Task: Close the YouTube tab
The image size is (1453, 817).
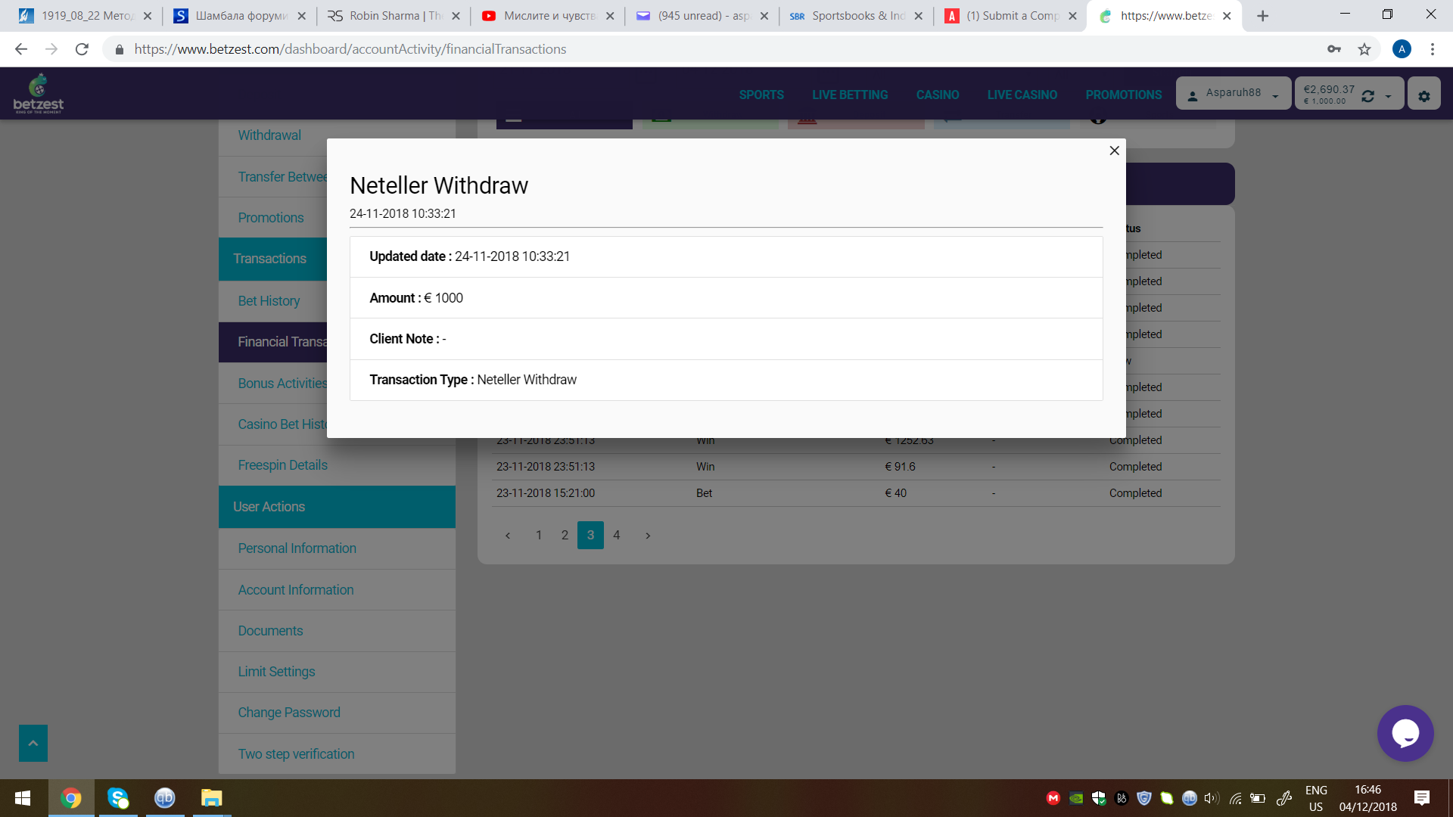Action: point(610,16)
